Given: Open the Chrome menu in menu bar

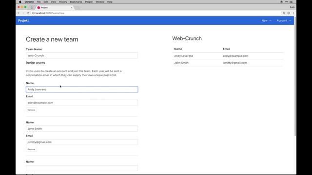Looking at the screenshot, I should 29,2.
